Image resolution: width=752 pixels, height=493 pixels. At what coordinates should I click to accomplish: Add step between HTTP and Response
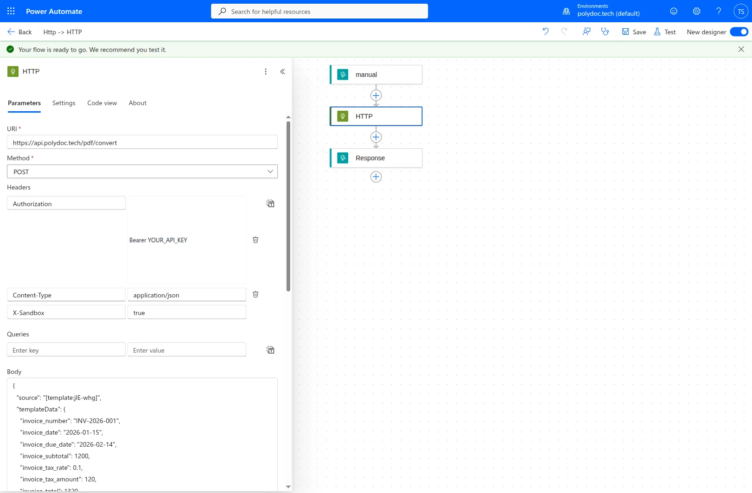coord(376,137)
